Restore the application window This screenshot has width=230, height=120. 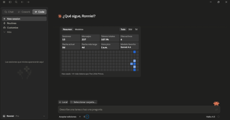(x=218, y=2)
